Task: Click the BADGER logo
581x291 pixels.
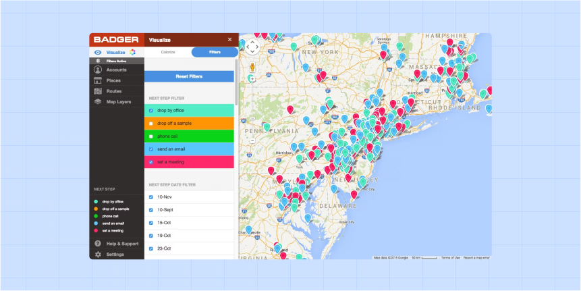Action: click(x=116, y=40)
